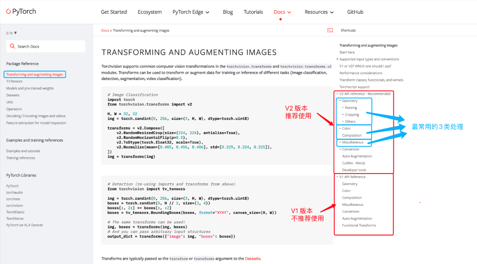This screenshot has height=264, width=477.
Task: Jump to V2 Auto-Augmentation shortcut
Action: 357,156
